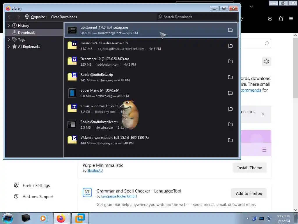Click the RobloxStudioBeta zip archive icon
This screenshot has width=298, height=224.
[72, 77]
